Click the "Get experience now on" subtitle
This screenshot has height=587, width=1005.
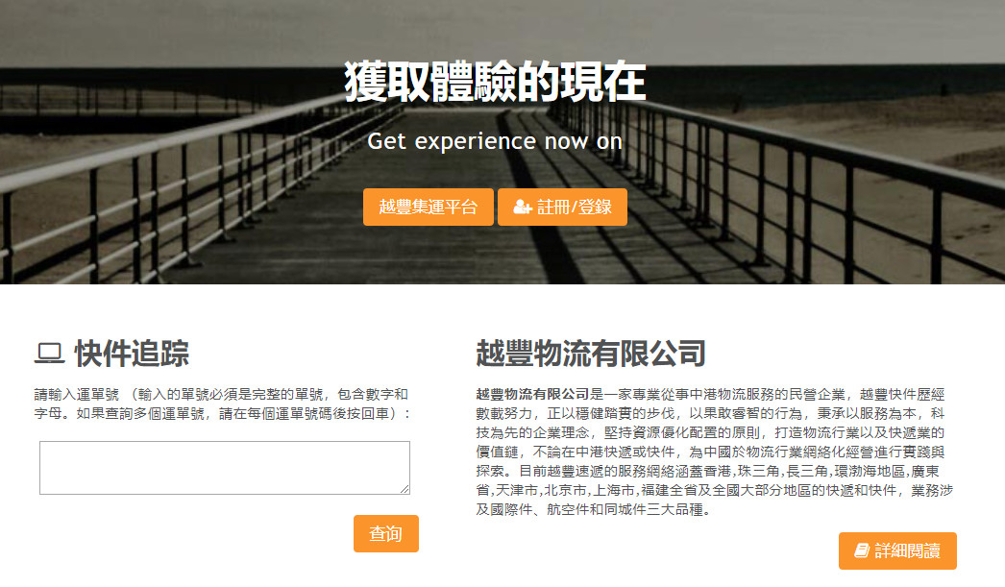pyautogui.click(x=495, y=141)
